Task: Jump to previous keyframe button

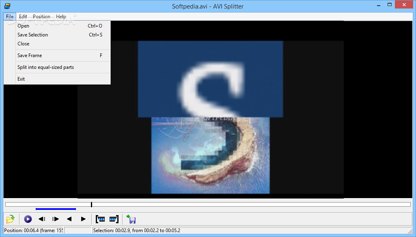Action: (42, 219)
